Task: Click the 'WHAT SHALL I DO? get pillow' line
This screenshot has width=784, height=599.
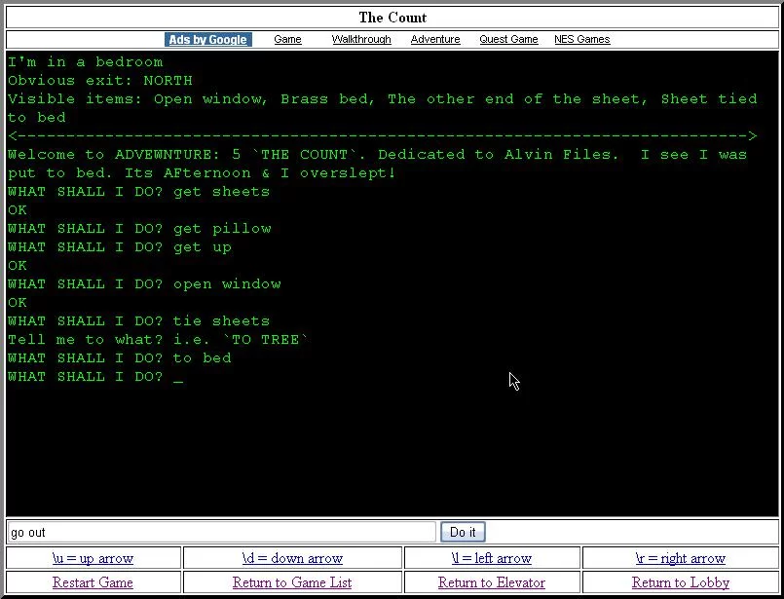Action: coord(139,229)
